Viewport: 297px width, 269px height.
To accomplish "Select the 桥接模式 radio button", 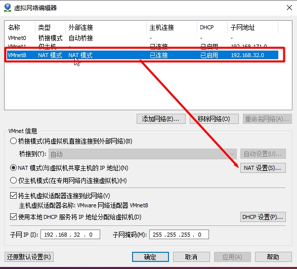I will coord(13,141).
